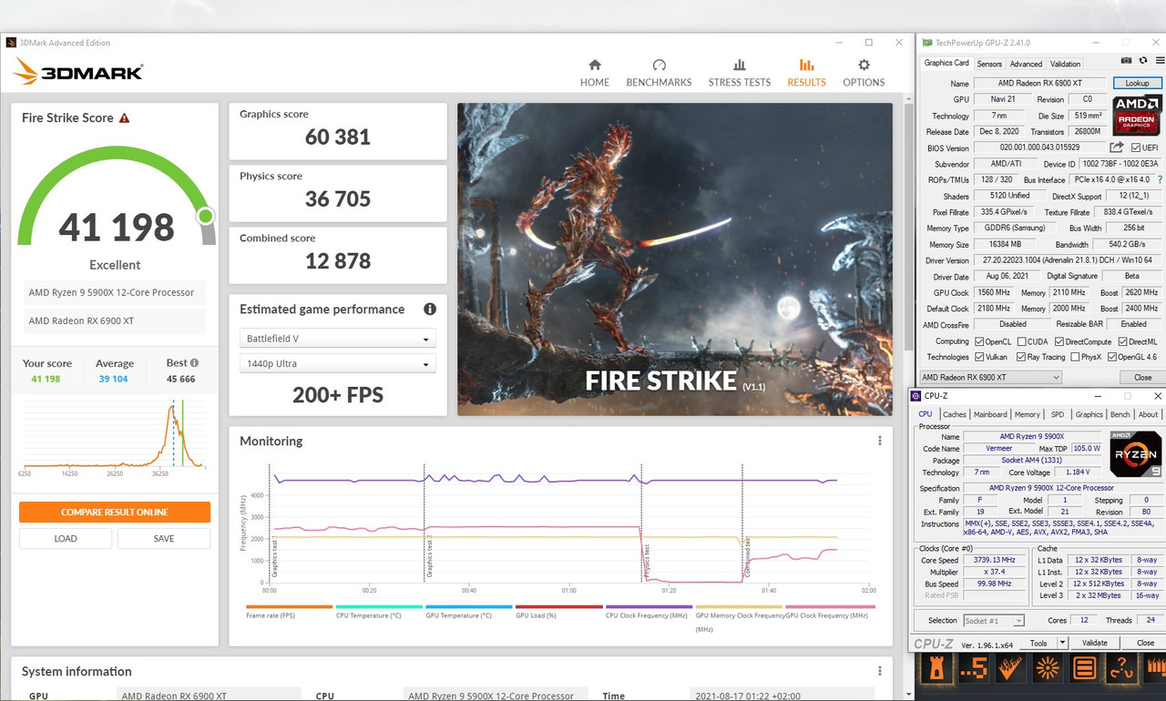
Task: Open the 1440p Ultra resolution dropdown
Action: coord(338,364)
